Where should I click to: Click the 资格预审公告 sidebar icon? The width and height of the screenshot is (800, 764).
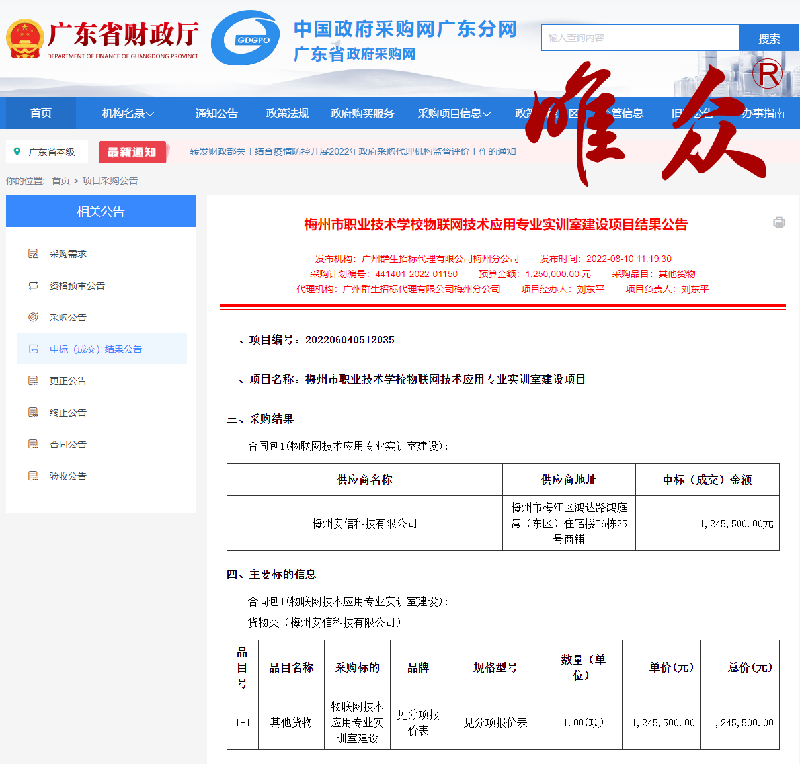pos(33,286)
